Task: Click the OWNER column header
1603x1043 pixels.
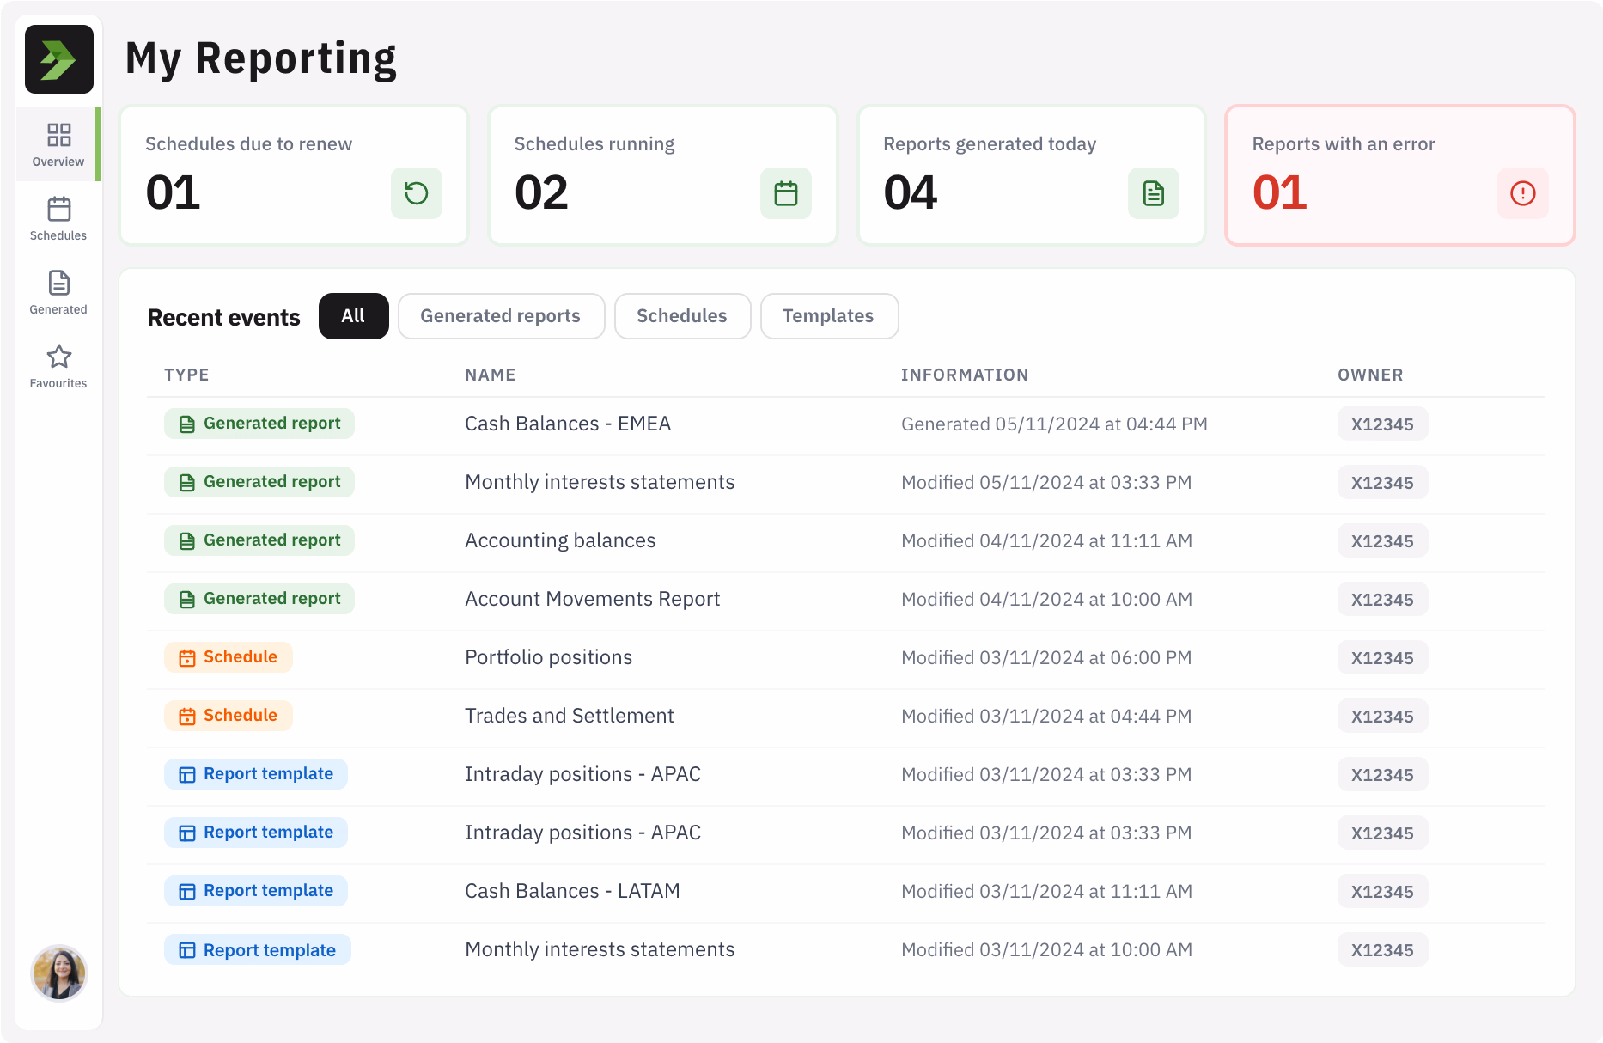Action: [1370, 375]
